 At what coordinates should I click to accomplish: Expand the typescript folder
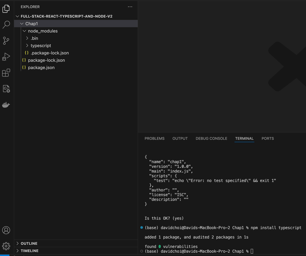point(40,46)
